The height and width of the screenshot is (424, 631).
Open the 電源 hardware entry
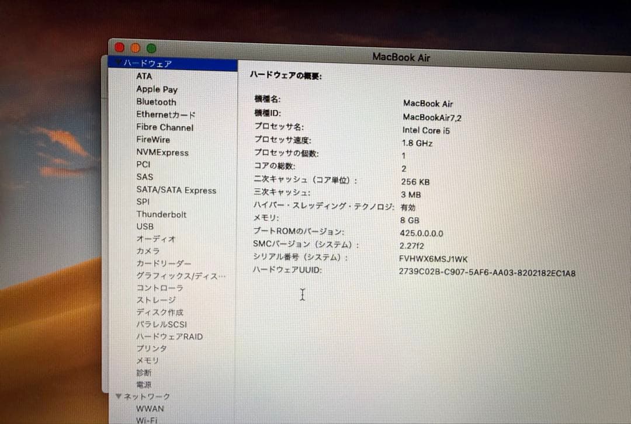(144, 384)
